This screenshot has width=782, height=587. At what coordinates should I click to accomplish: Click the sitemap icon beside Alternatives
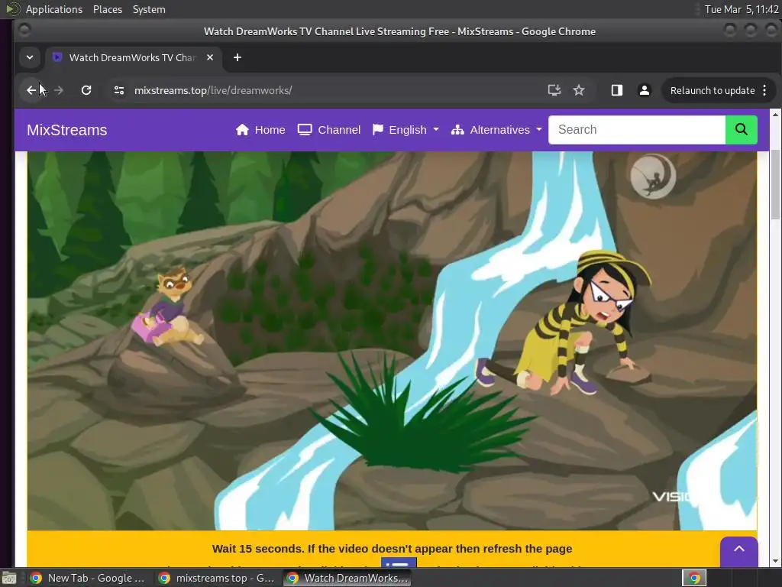pos(457,130)
